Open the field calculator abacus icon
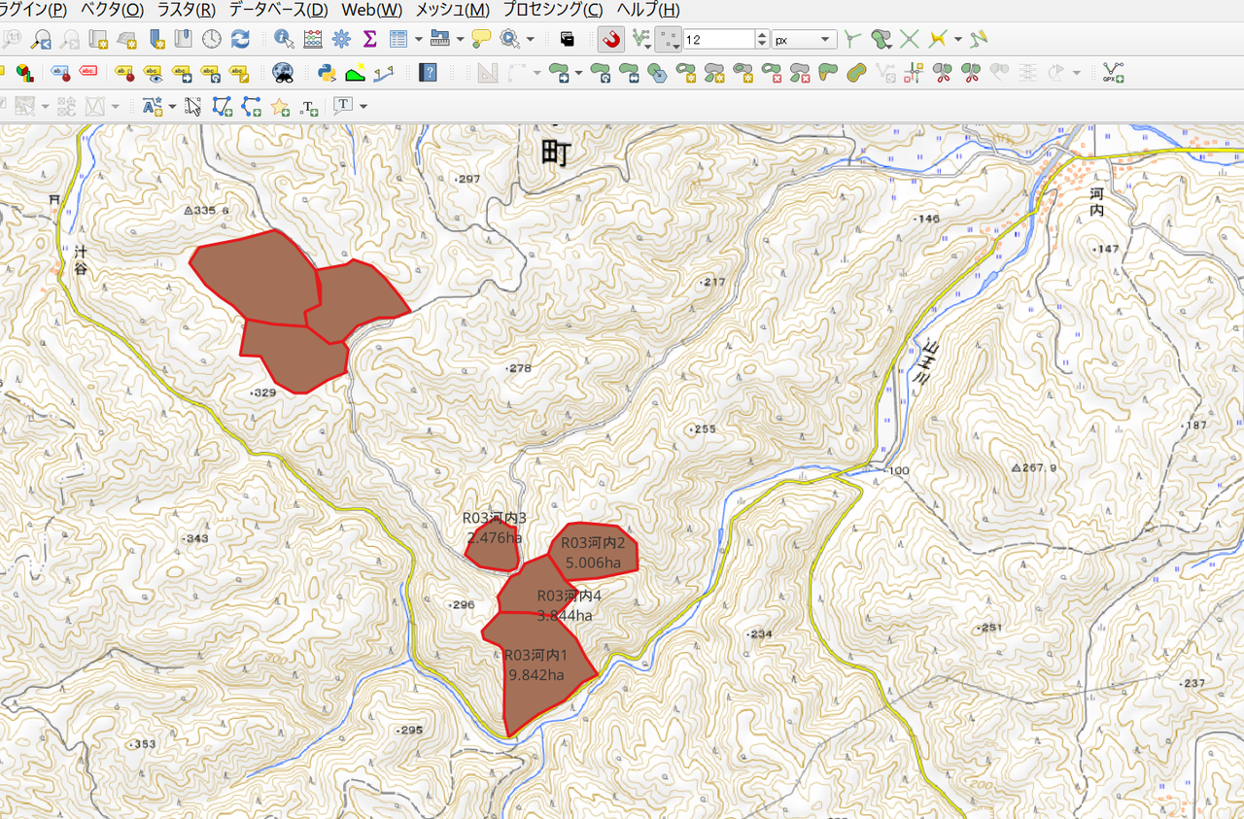 [x=313, y=39]
